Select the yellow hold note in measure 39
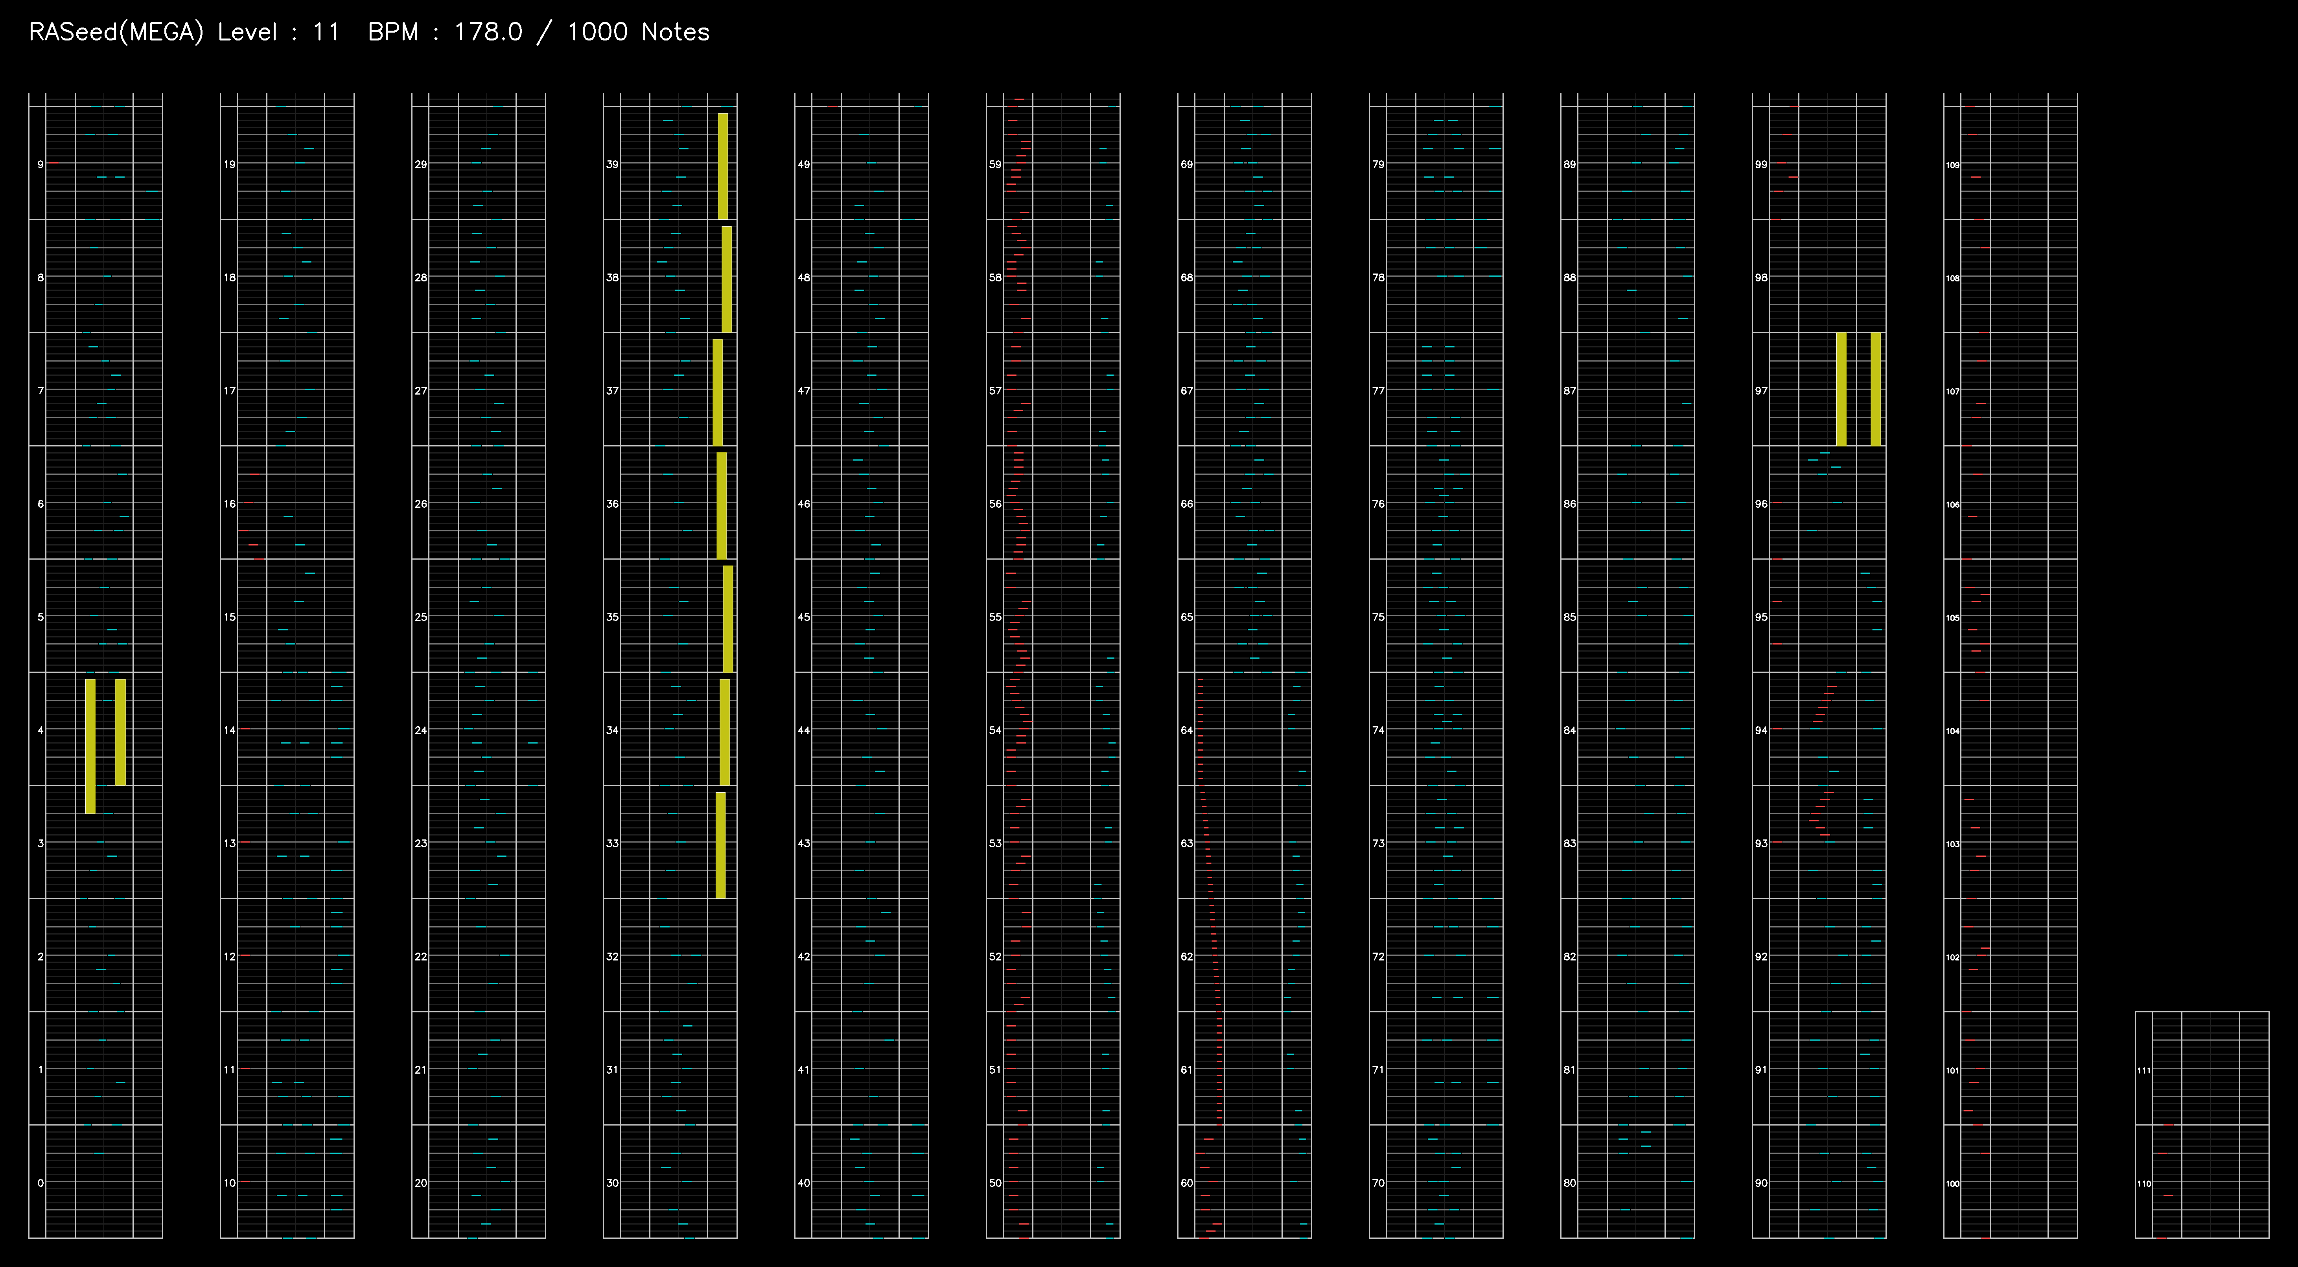The height and width of the screenshot is (1267, 2298). pyautogui.click(x=723, y=166)
